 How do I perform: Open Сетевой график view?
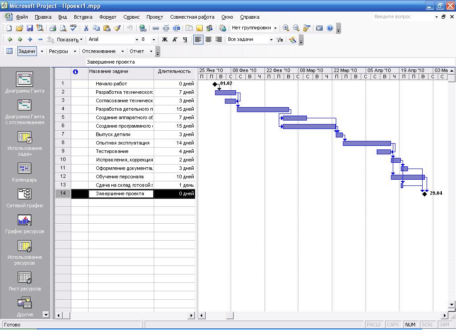click(x=25, y=198)
